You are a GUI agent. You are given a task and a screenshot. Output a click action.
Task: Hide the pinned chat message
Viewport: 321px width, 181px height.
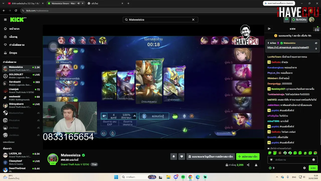(x=316, y=43)
